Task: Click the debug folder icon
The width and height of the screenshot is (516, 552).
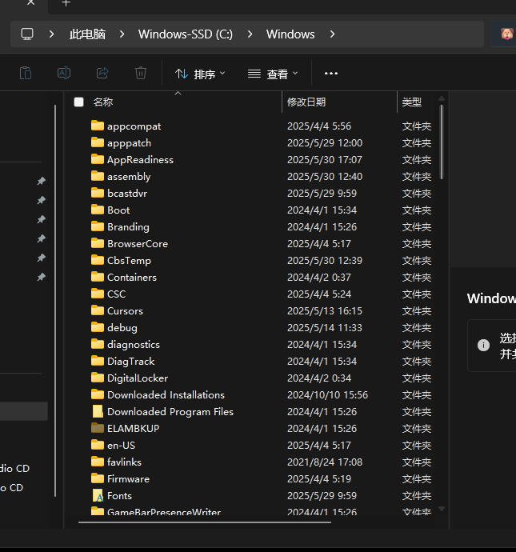Action: 98,327
